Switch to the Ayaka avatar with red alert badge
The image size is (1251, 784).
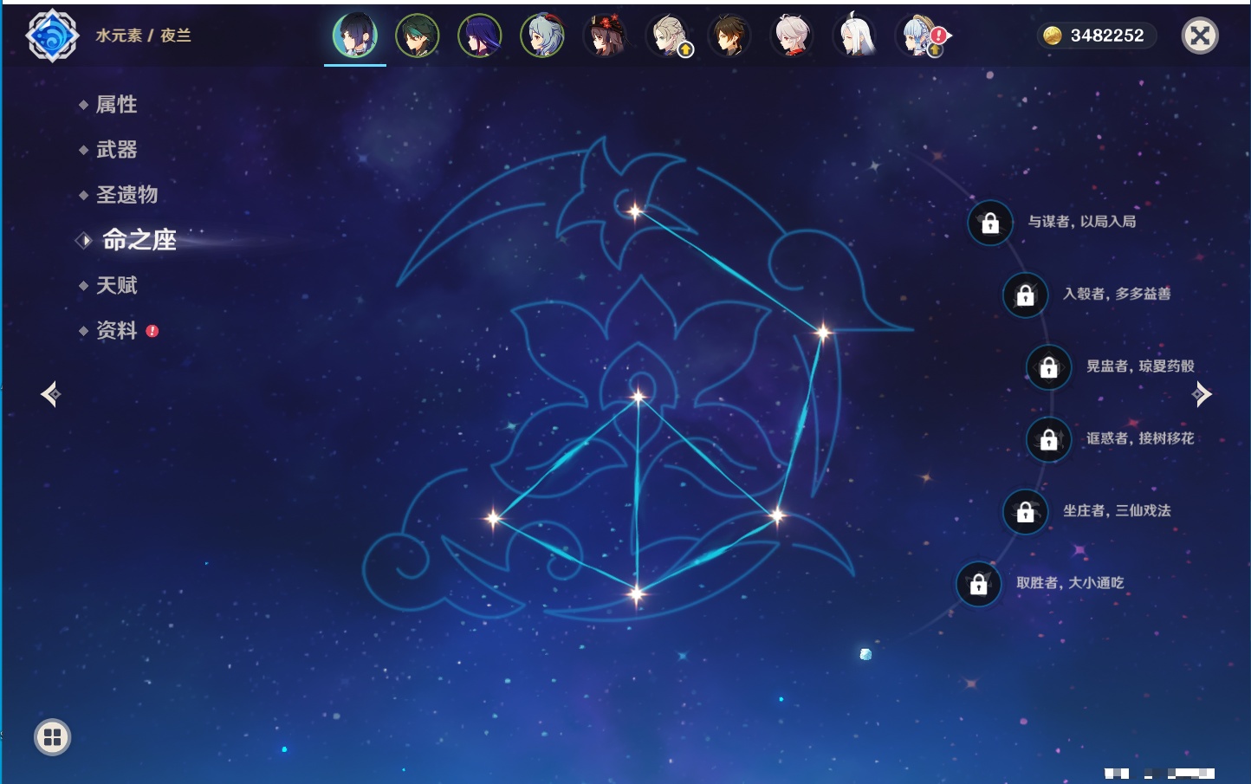918,36
